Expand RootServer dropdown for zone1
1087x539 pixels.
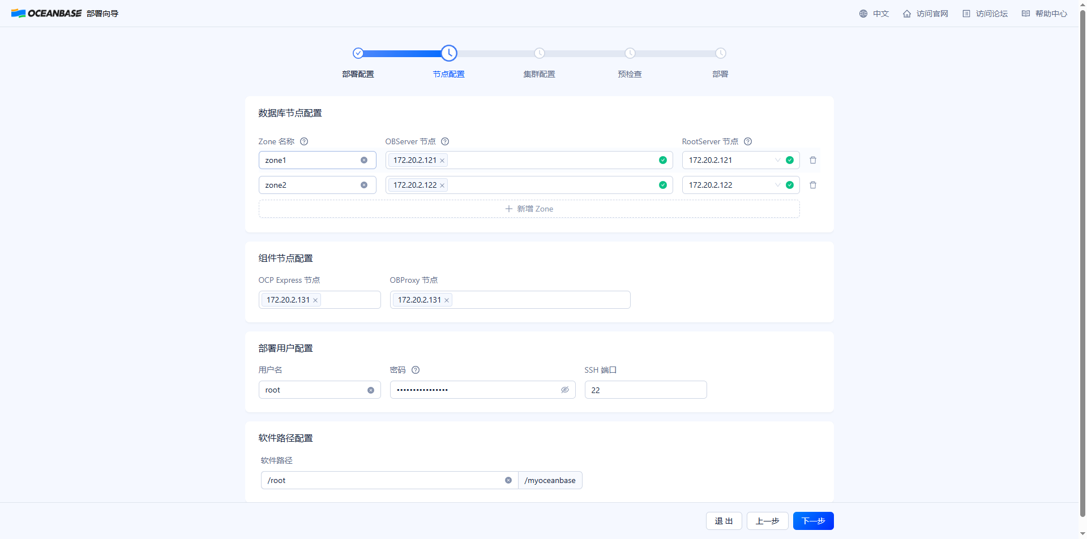(x=777, y=160)
